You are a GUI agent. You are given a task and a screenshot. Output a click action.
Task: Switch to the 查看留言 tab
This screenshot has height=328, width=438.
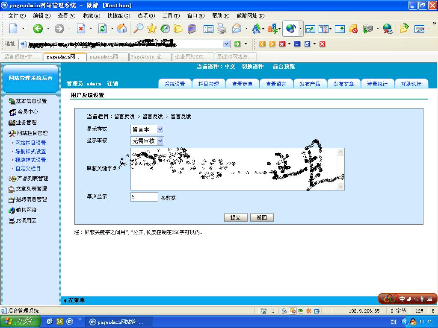pyautogui.click(x=276, y=84)
